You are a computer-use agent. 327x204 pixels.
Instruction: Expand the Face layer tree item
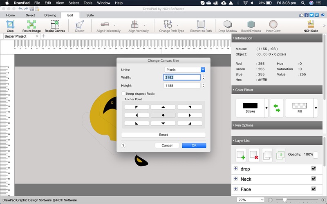235,189
